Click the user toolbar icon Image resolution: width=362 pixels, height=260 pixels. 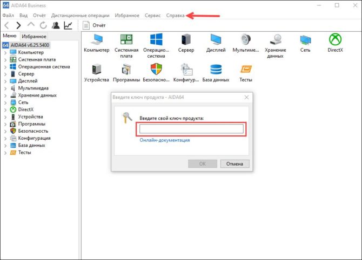[56, 25]
